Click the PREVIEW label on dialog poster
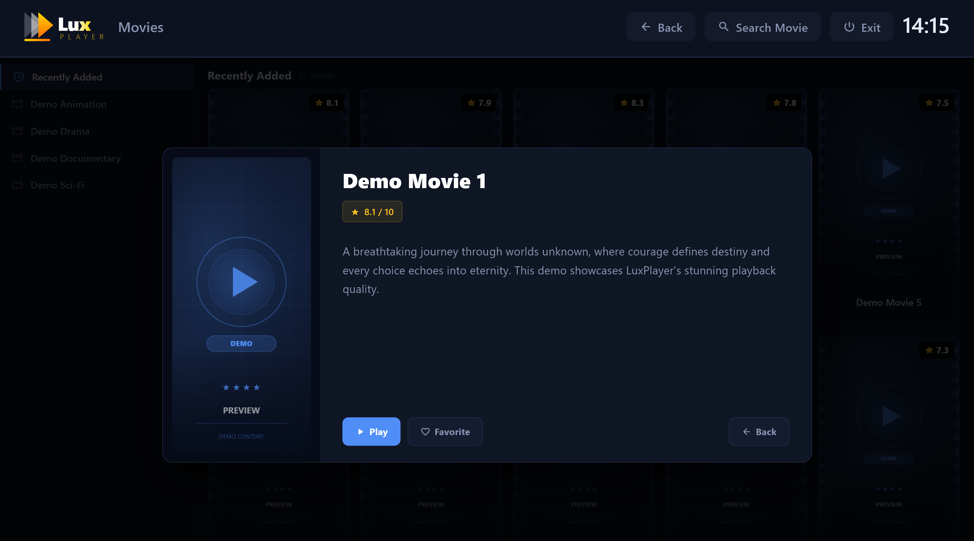 [x=241, y=410]
